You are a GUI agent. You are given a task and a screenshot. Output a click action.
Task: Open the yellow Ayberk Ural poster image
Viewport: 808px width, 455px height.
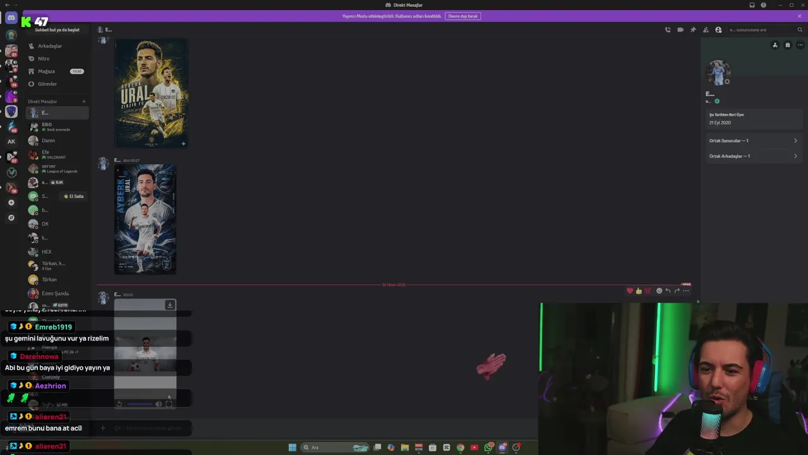pyautogui.click(x=151, y=94)
